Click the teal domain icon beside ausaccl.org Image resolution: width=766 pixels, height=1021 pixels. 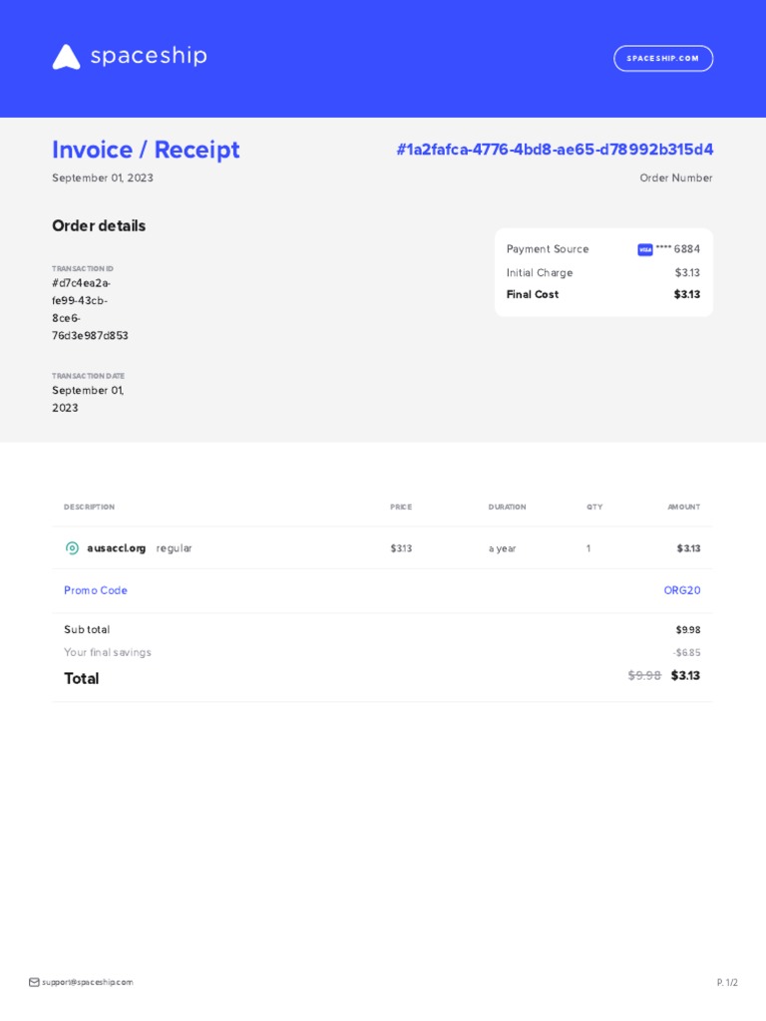pyautogui.click(x=72, y=548)
